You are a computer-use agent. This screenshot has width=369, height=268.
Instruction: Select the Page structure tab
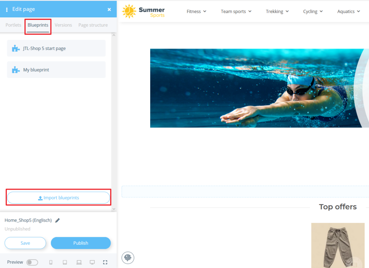(93, 25)
